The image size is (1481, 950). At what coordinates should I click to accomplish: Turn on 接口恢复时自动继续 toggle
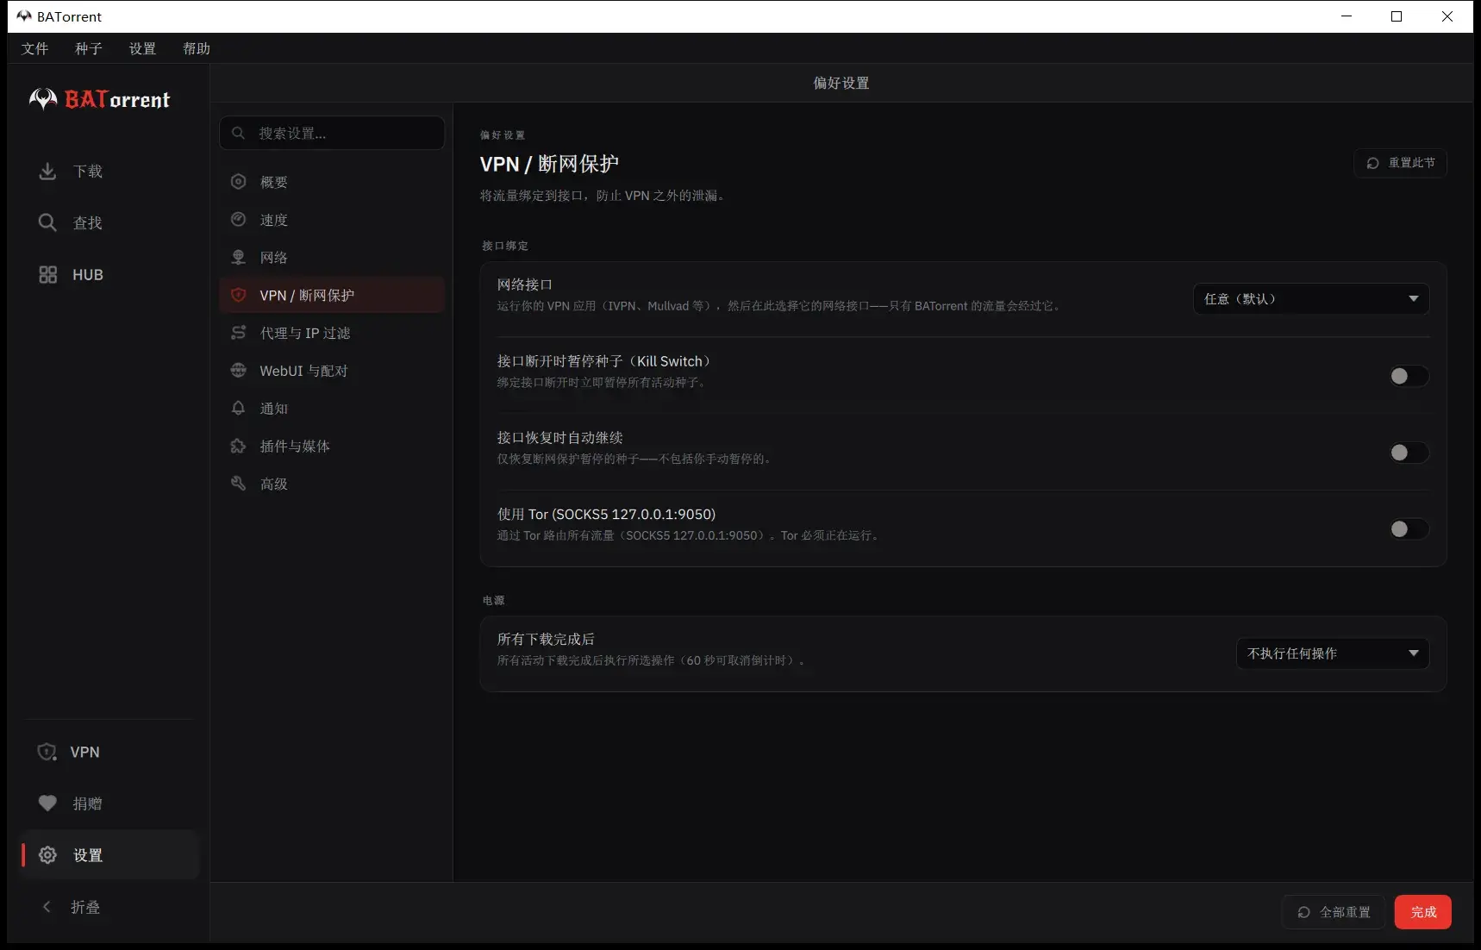click(x=1409, y=453)
